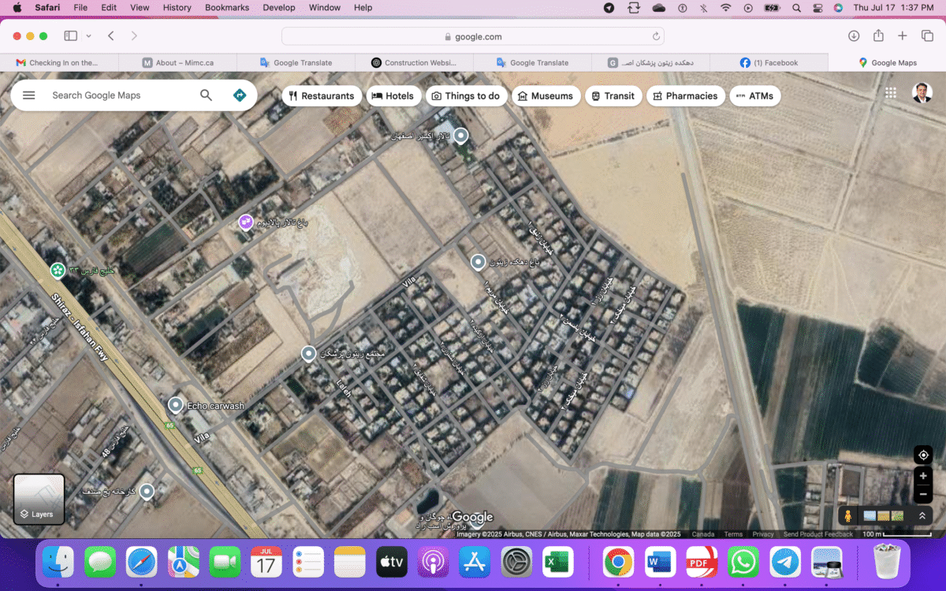
Task: Open the Send Product Feedback link
Action: 818,534
